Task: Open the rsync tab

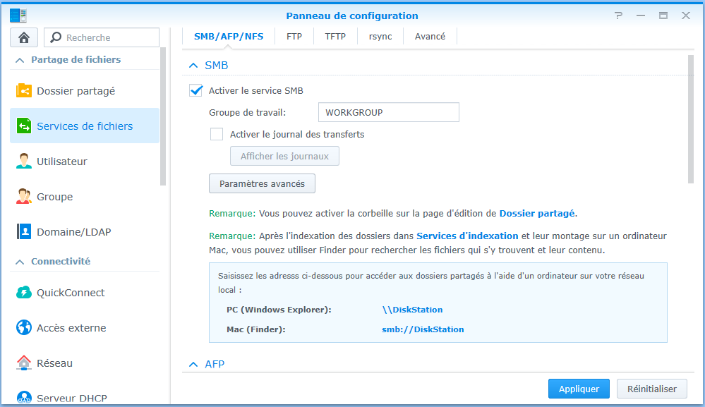Action: click(x=380, y=37)
